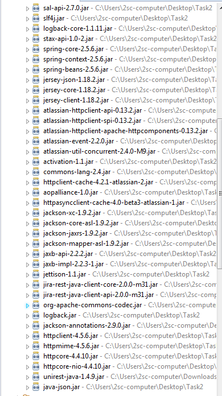Click the jar icon beside httpclient-4.5.6.jar
The width and height of the screenshot is (222, 396).
(36, 336)
